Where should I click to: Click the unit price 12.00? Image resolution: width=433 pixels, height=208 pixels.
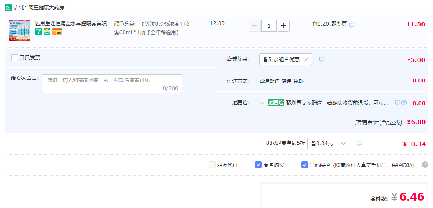(x=217, y=23)
